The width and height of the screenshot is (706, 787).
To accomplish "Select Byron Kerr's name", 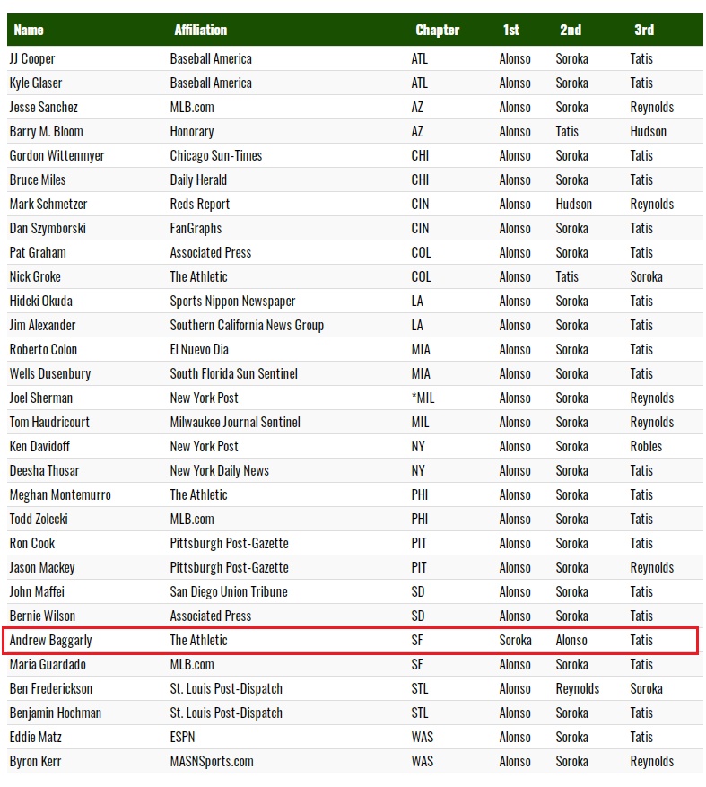I will click(x=35, y=761).
